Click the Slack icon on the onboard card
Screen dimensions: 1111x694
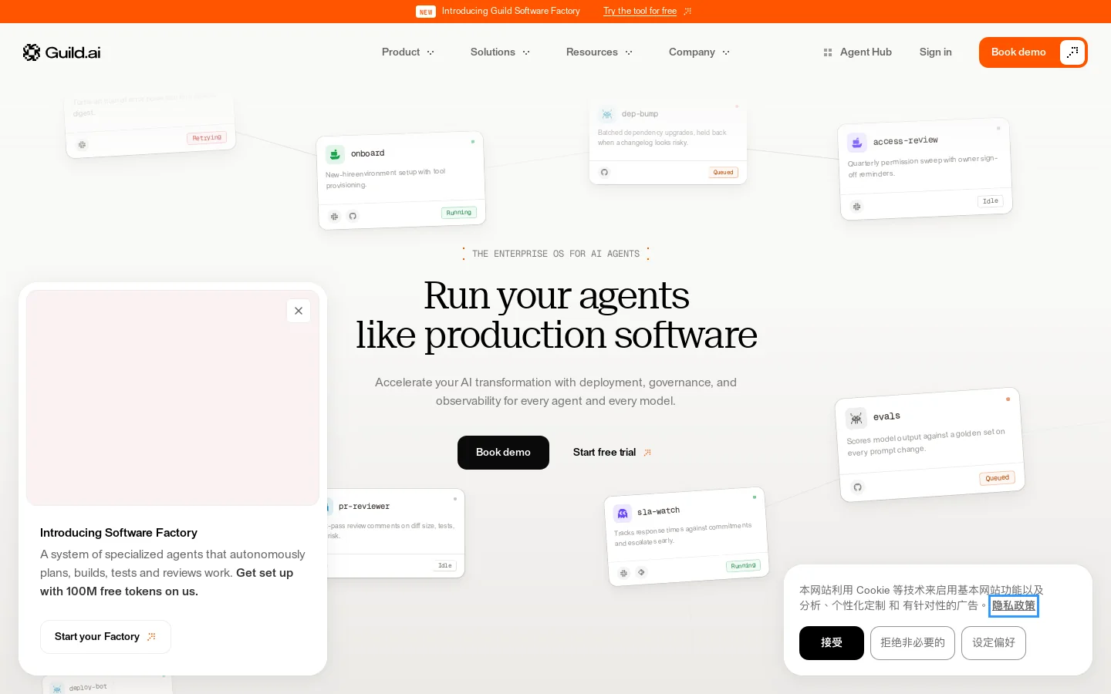334,217
